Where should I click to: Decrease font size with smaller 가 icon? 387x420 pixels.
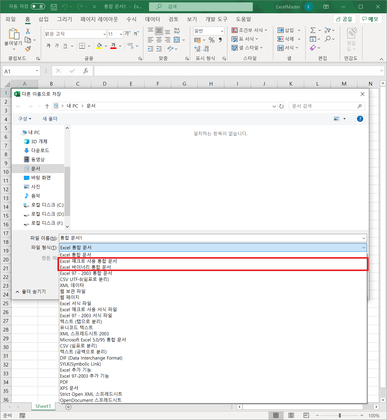tap(136, 34)
